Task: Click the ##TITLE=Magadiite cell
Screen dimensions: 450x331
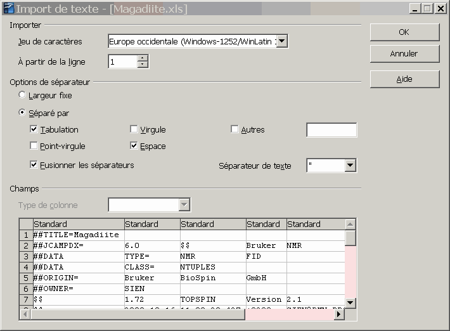Action: pyautogui.click(x=79, y=235)
